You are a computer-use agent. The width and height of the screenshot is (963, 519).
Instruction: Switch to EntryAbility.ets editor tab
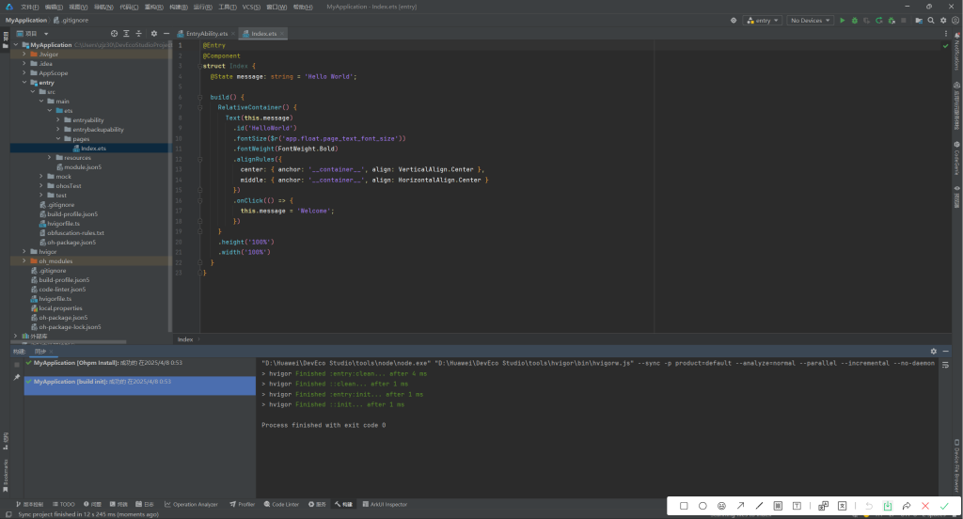coord(206,34)
